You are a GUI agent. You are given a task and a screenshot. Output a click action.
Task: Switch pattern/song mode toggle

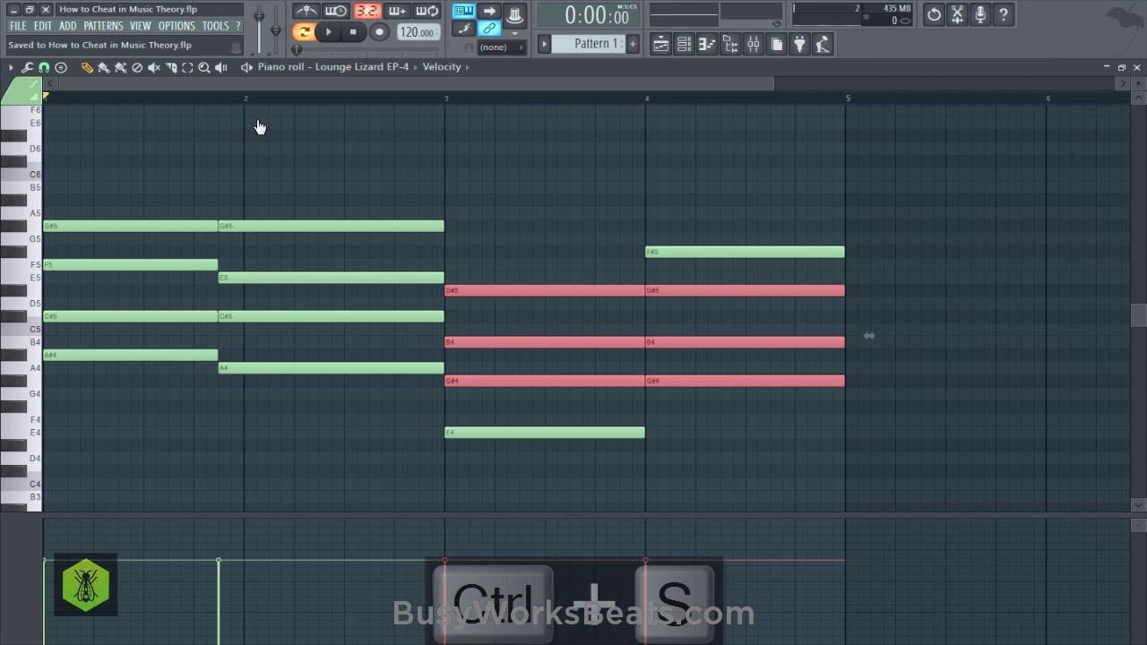(304, 32)
